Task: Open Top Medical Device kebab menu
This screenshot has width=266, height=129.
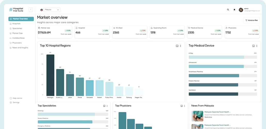Action: pos(257,46)
